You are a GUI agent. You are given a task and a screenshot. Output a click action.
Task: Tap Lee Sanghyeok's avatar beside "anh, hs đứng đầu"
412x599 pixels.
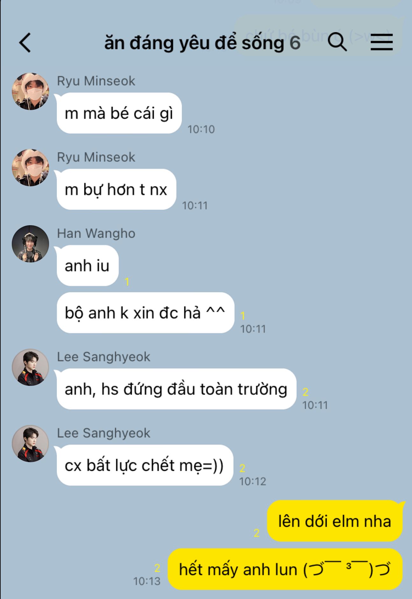[30, 367]
